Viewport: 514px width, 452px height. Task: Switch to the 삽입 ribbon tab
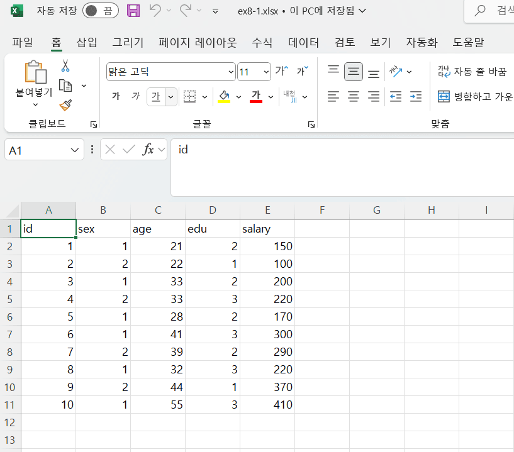point(87,43)
